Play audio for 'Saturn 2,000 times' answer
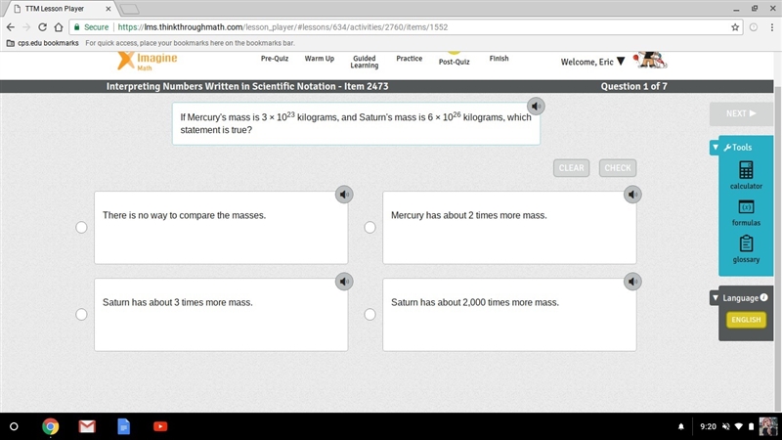 [x=632, y=282]
